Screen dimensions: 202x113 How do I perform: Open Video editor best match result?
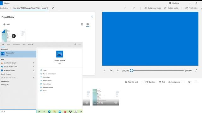[18, 54]
